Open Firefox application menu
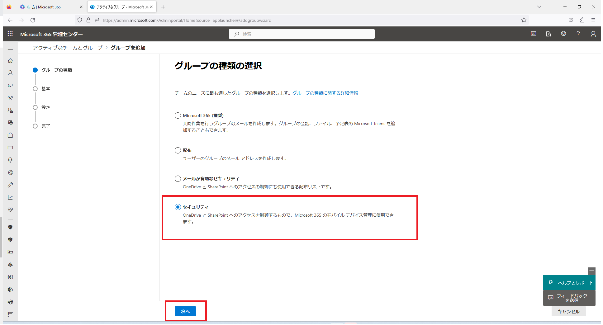The image size is (603, 325). click(593, 20)
